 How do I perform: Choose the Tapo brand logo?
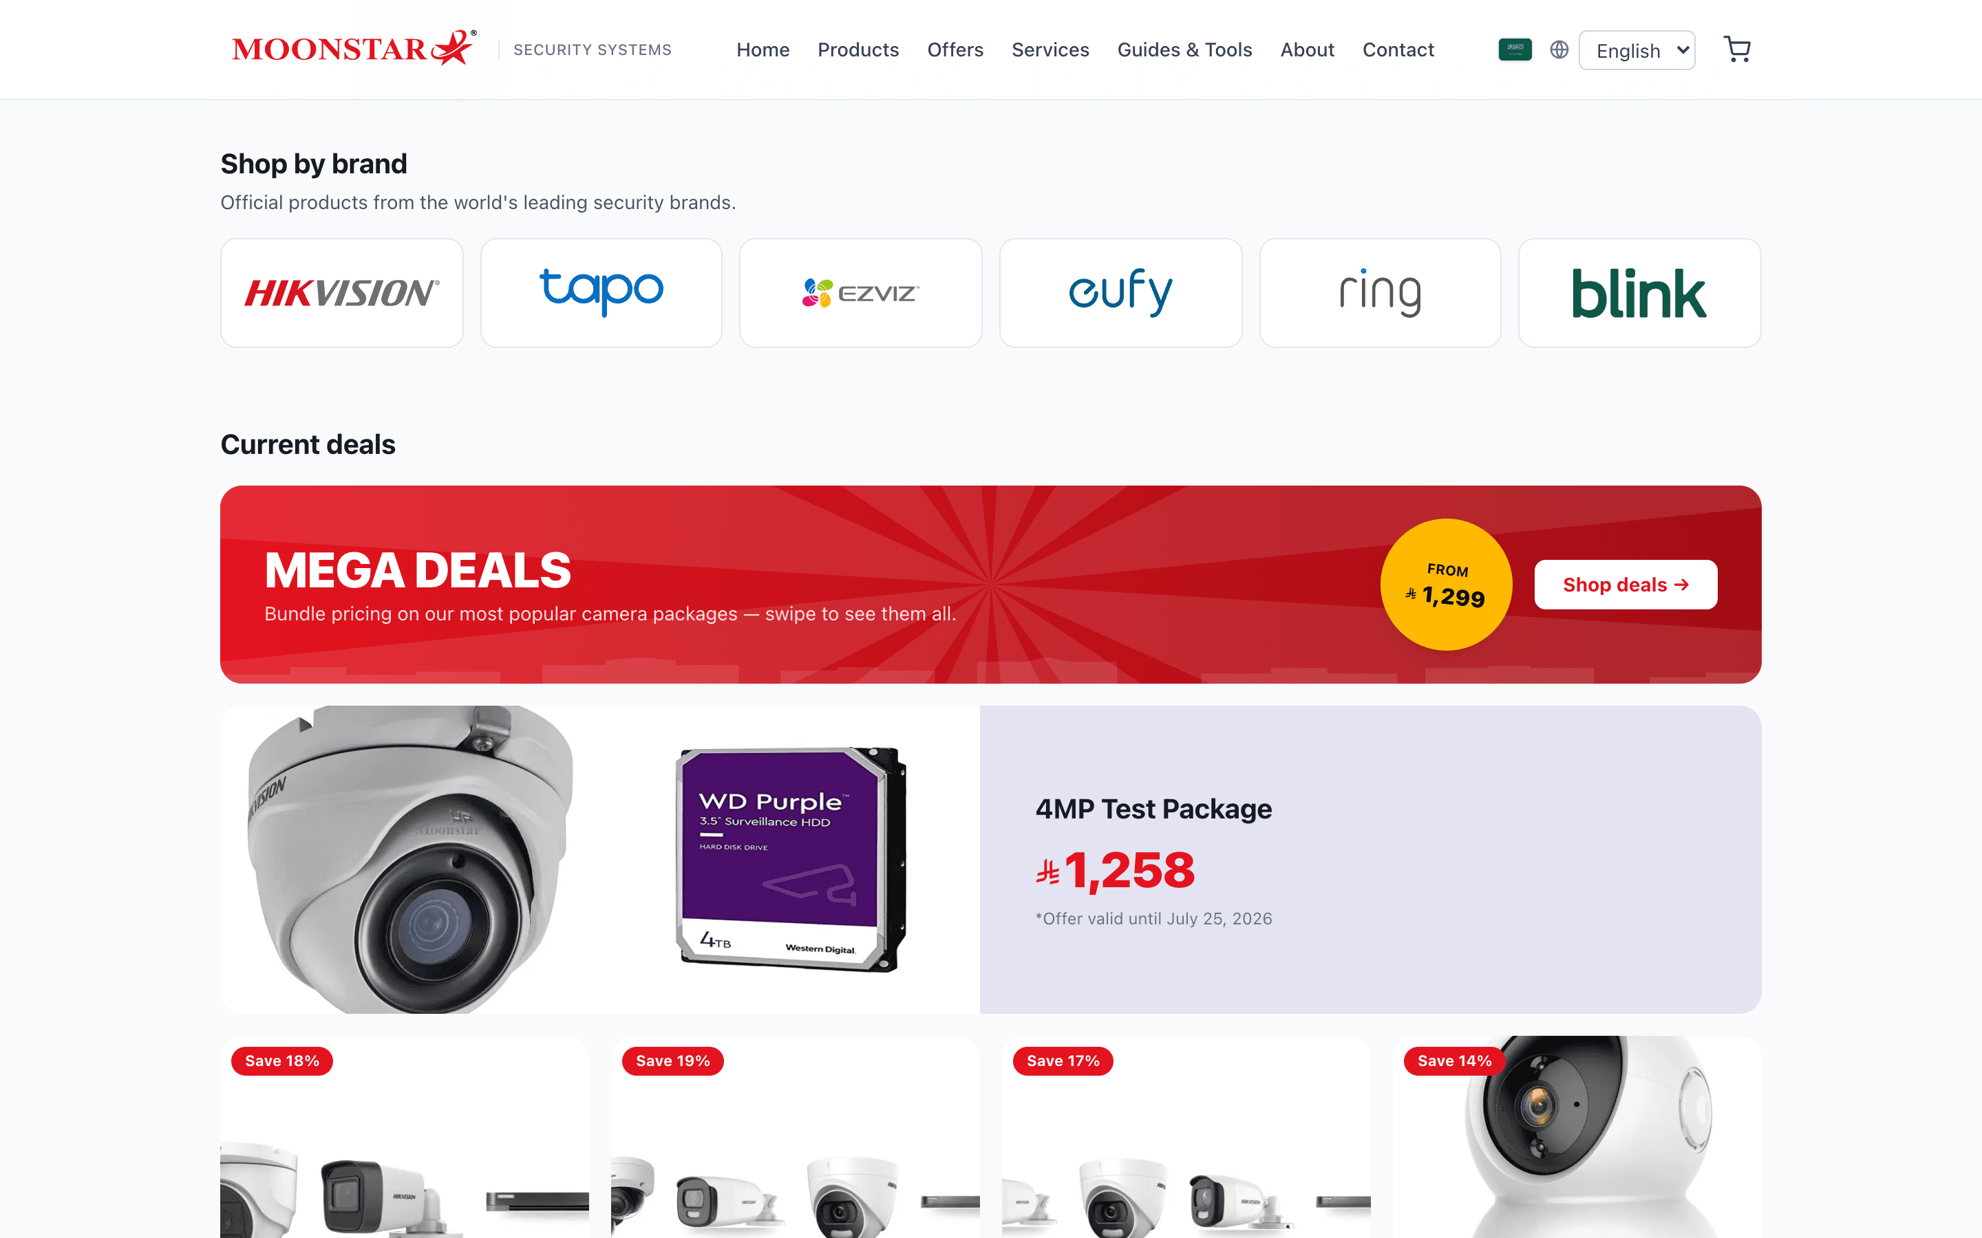[x=601, y=293]
